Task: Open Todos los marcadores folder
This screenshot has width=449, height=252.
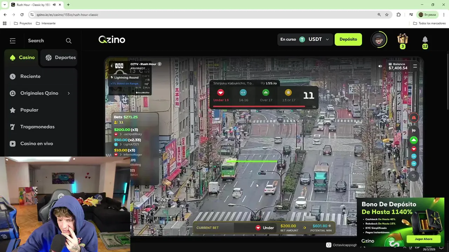Action: click(429, 23)
